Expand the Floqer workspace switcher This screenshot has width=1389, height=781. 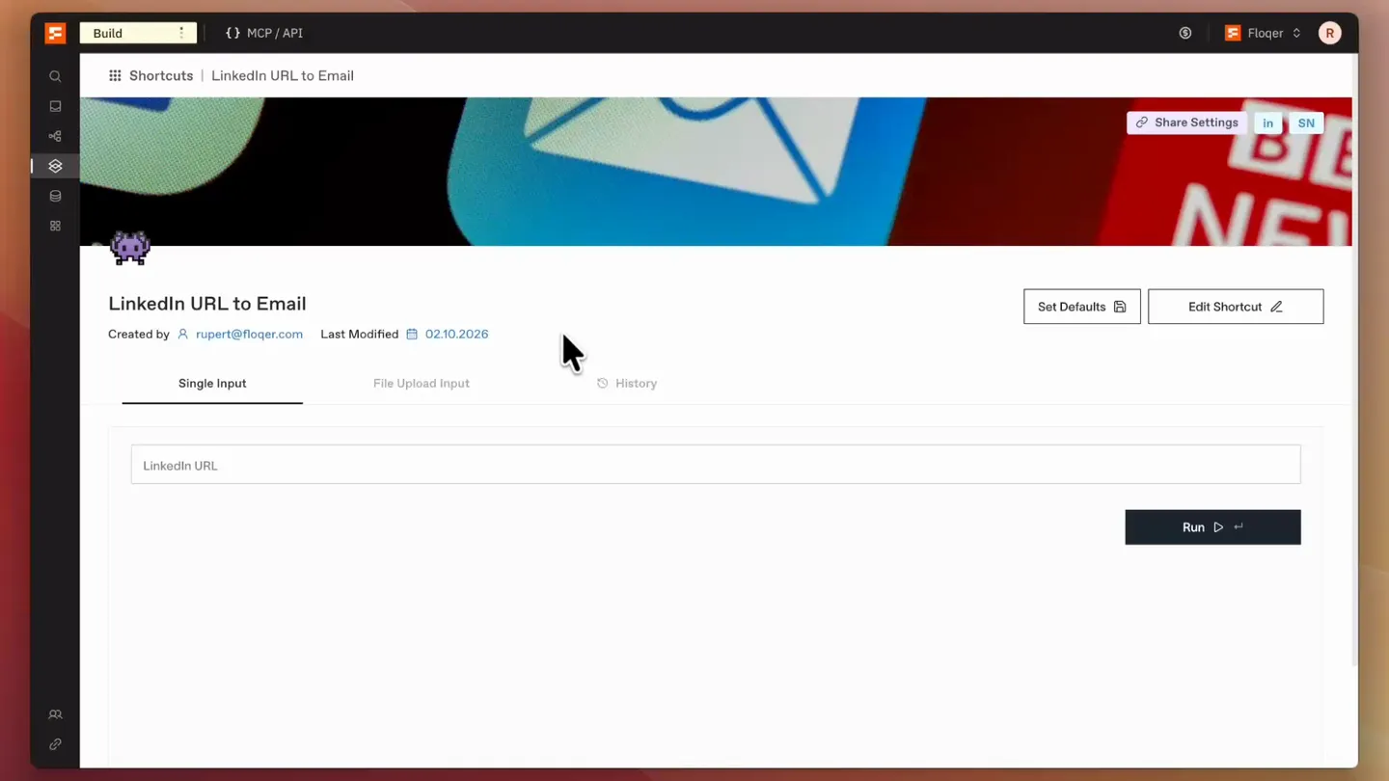[1263, 33]
